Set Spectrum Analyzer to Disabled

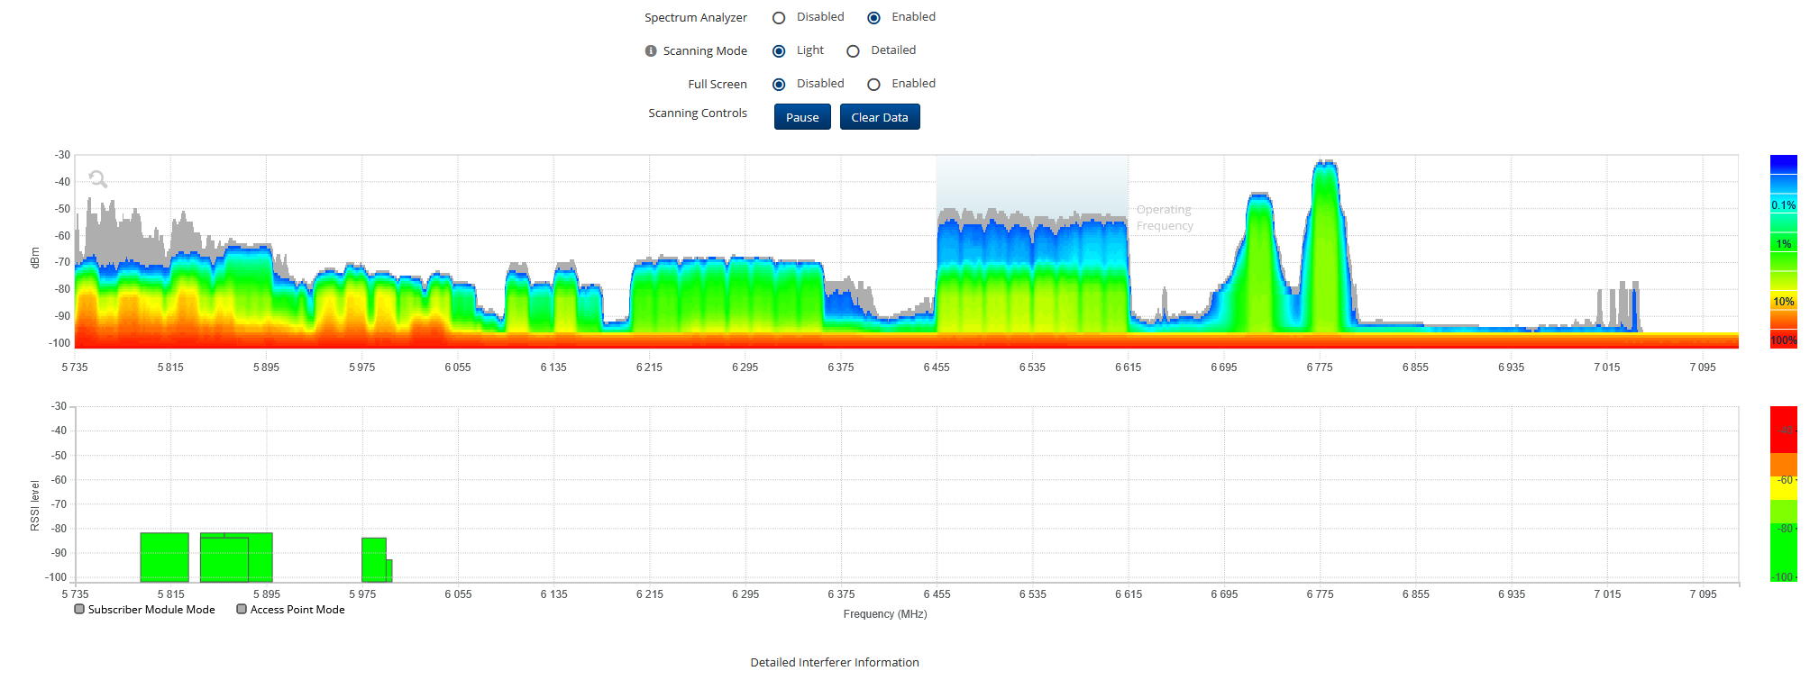pyautogui.click(x=779, y=18)
